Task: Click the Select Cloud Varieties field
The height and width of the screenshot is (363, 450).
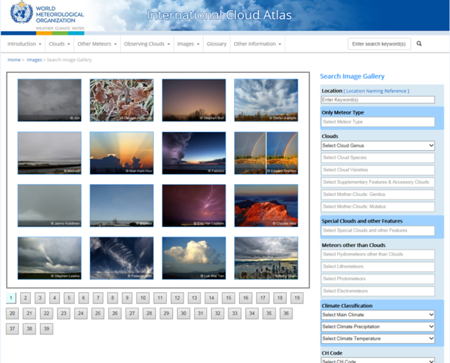Action: pos(378,170)
